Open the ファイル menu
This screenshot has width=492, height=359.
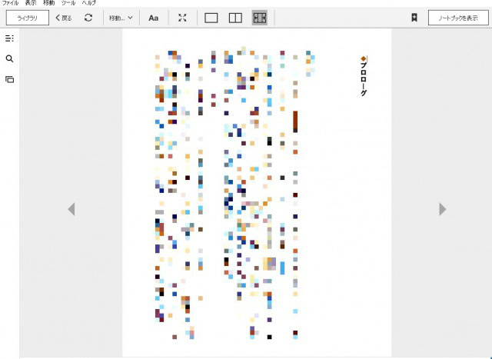point(10,3)
